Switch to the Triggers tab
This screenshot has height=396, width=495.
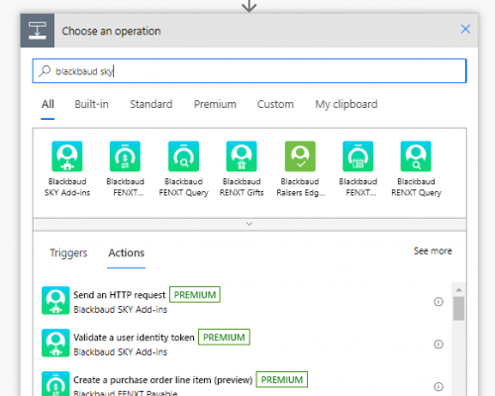(x=68, y=252)
